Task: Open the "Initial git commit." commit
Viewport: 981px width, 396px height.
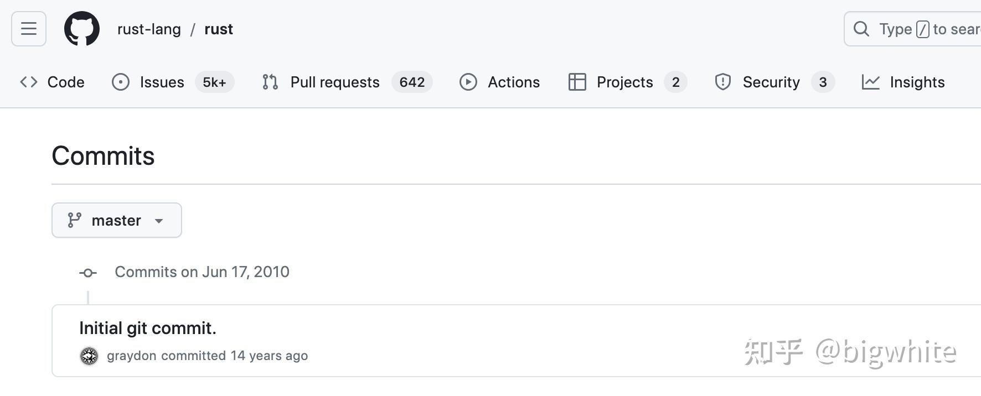Action: (x=148, y=329)
